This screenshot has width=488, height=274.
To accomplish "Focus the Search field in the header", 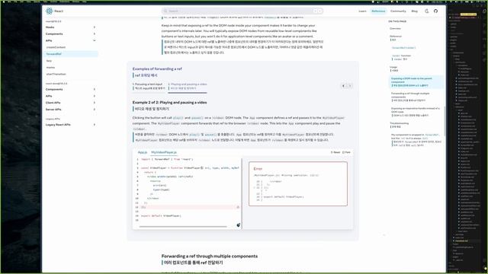I will [242, 11].
